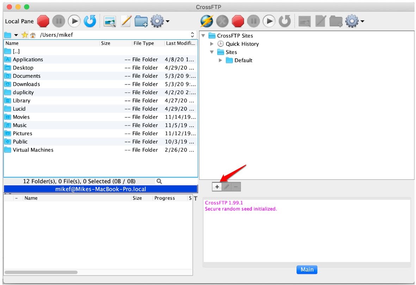Click the mikef@Mikes-MacBook-Pro.local host bar
The width and height of the screenshot is (416, 285).
(100, 189)
